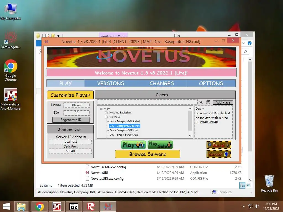Click Explorer file list scroll down arrow
This screenshot has width=283, height=212.
(x=250, y=180)
